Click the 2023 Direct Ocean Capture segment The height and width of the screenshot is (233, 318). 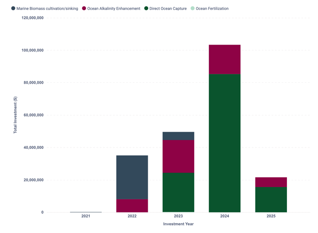tap(178, 193)
